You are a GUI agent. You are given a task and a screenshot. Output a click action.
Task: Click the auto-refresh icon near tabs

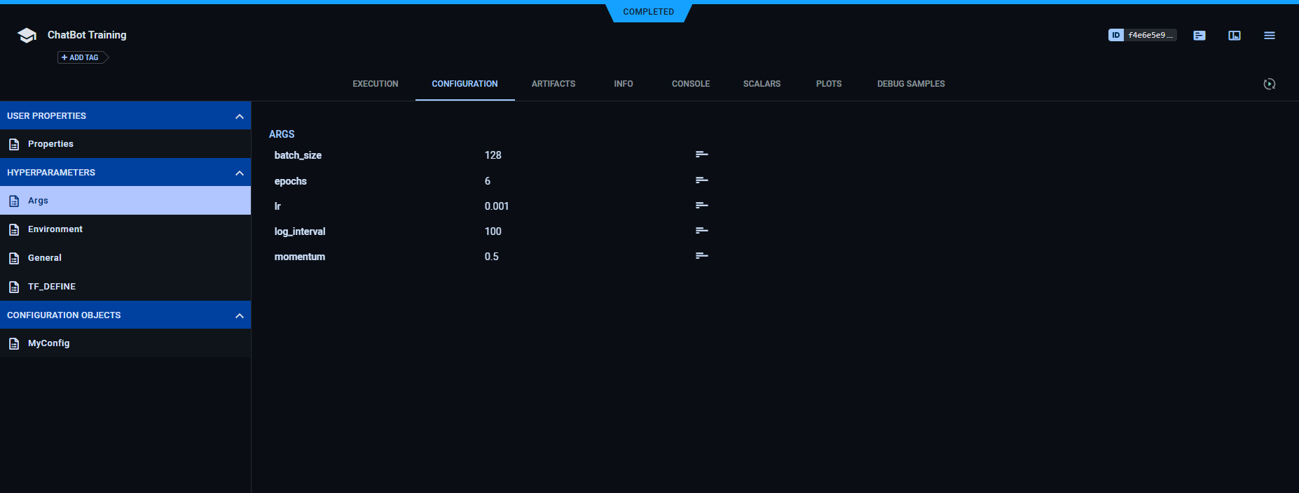[1270, 84]
